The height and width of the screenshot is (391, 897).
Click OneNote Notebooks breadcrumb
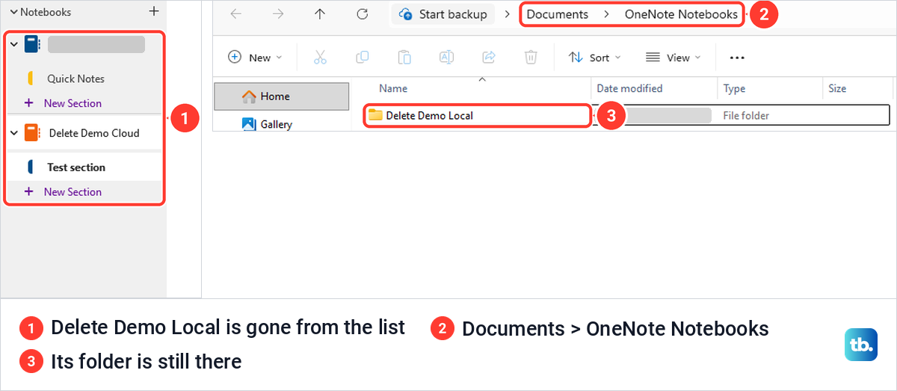[681, 14]
